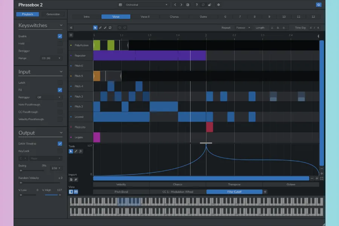Click the plus icon next to Filter Cutoff
The height and width of the screenshot is (226, 339).
[x=265, y=192]
